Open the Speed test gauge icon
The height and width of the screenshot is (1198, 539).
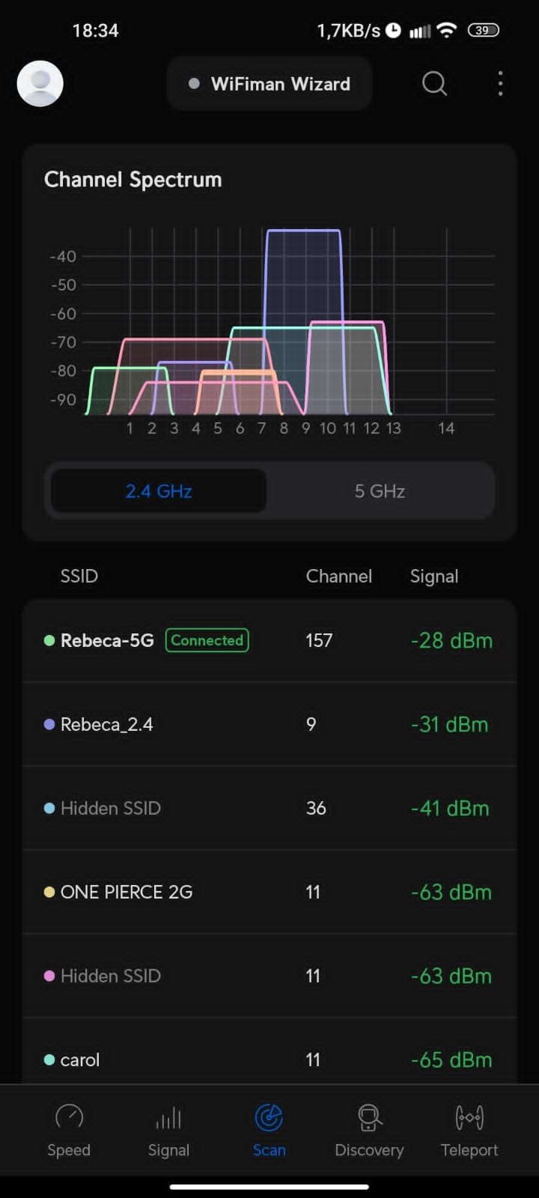[x=69, y=1118]
